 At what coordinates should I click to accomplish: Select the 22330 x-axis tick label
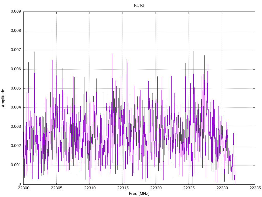(222, 188)
